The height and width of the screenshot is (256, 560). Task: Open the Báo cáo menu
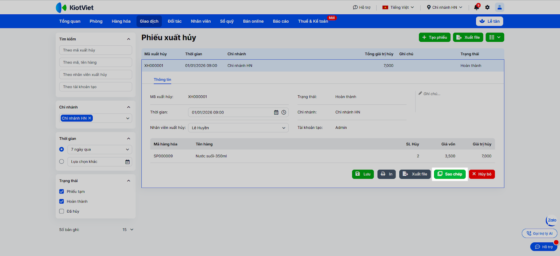[281, 21]
